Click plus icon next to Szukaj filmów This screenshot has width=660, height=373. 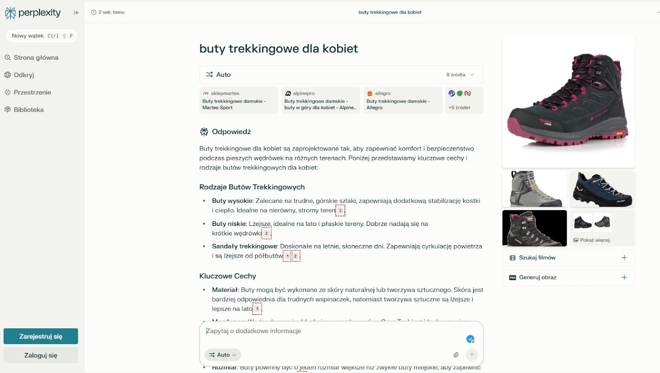(624, 258)
